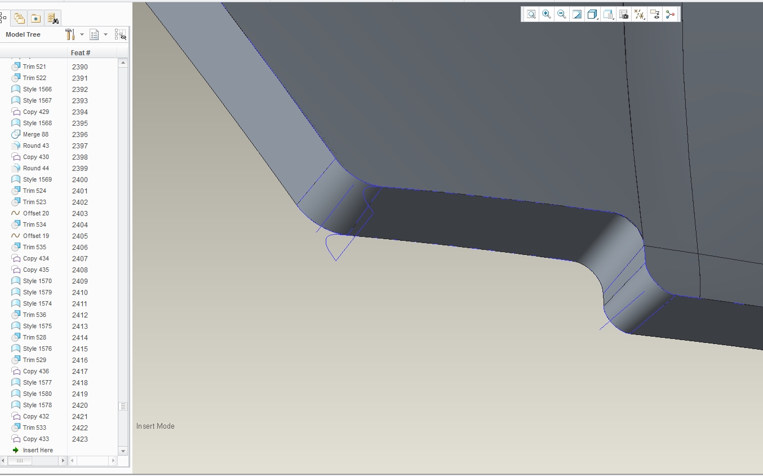The width and height of the screenshot is (763, 476).
Task: Open the Model Tree Settings hammer icon
Action: click(x=70, y=34)
